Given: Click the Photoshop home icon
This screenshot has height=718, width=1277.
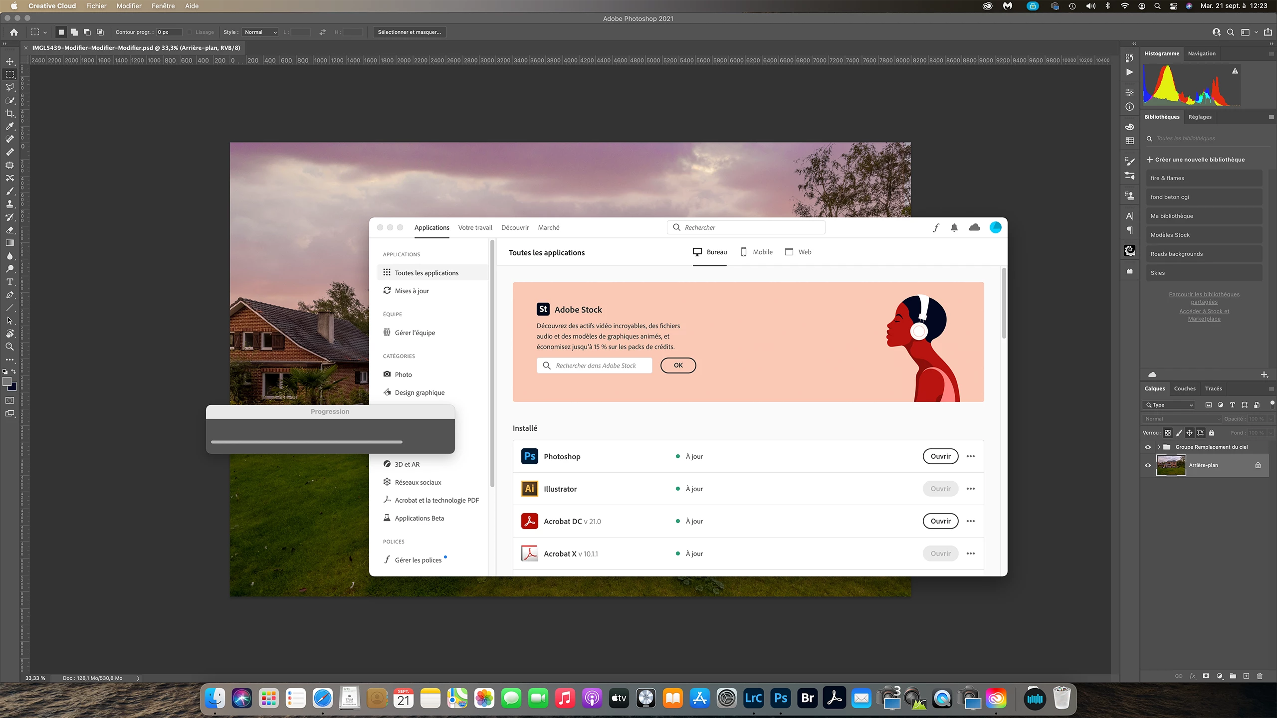Looking at the screenshot, I should 14,32.
